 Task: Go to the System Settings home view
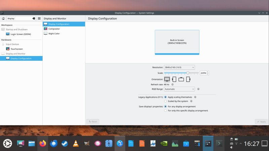click(x=3, y=18)
